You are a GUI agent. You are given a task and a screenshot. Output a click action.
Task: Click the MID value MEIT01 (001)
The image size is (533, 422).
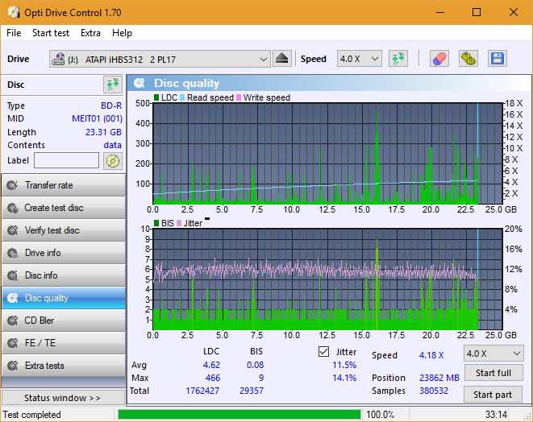pyautogui.click(x=97, y=119)
